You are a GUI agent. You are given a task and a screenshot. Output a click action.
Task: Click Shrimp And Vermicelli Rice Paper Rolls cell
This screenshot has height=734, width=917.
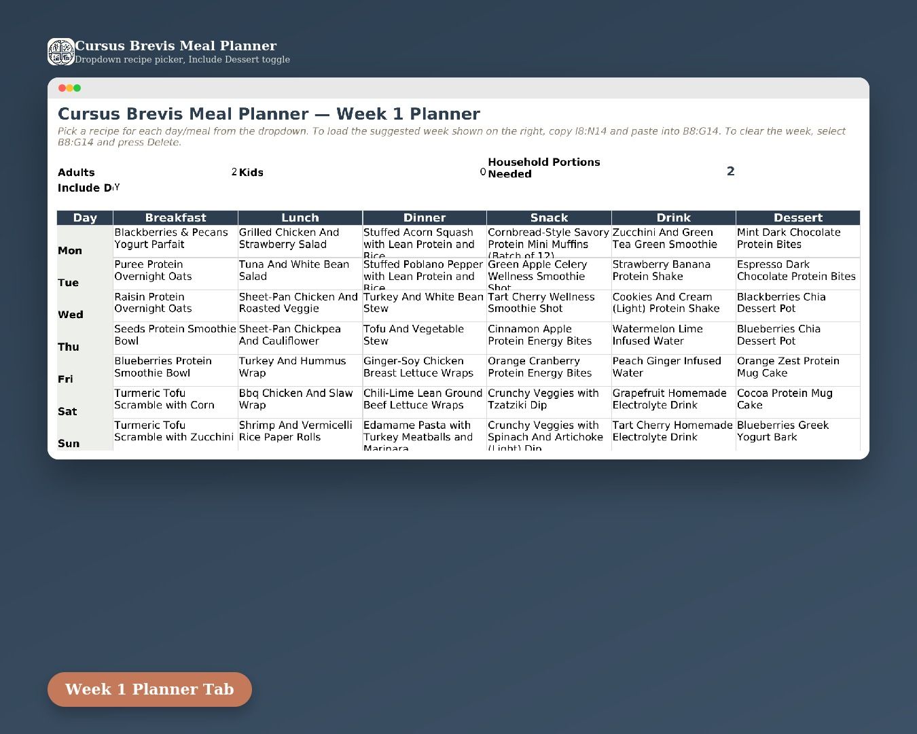click(x=300, y=434)
